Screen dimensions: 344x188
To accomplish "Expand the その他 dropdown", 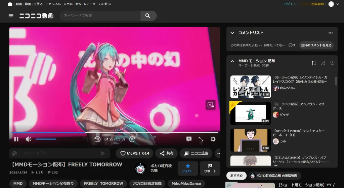I will tap(105, 4).
